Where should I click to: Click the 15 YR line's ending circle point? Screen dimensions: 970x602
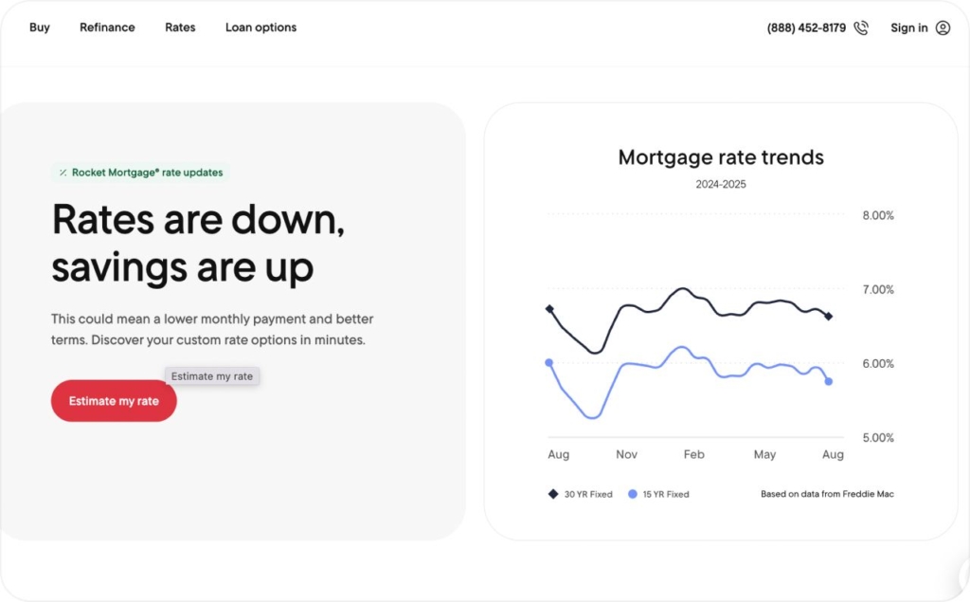point(829,381)
